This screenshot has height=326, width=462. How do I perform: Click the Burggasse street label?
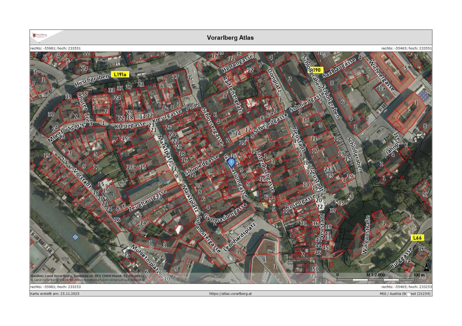pyautogui.click(x=401, y=257)
